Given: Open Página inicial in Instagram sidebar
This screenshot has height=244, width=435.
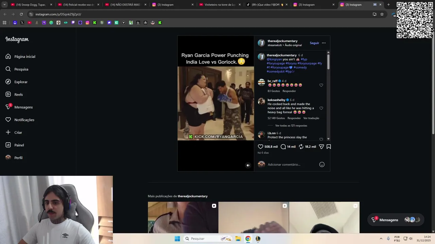Looking at the screenshot, I should pyautogui.click(x=20, y=57).
